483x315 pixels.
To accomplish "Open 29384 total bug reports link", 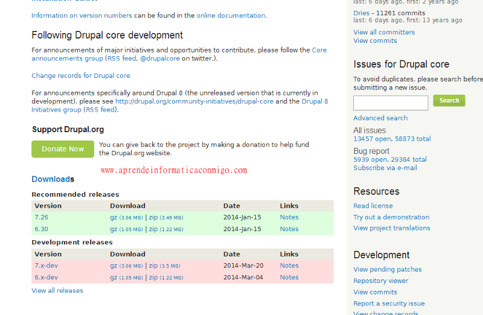I will [x=409, y=159].
